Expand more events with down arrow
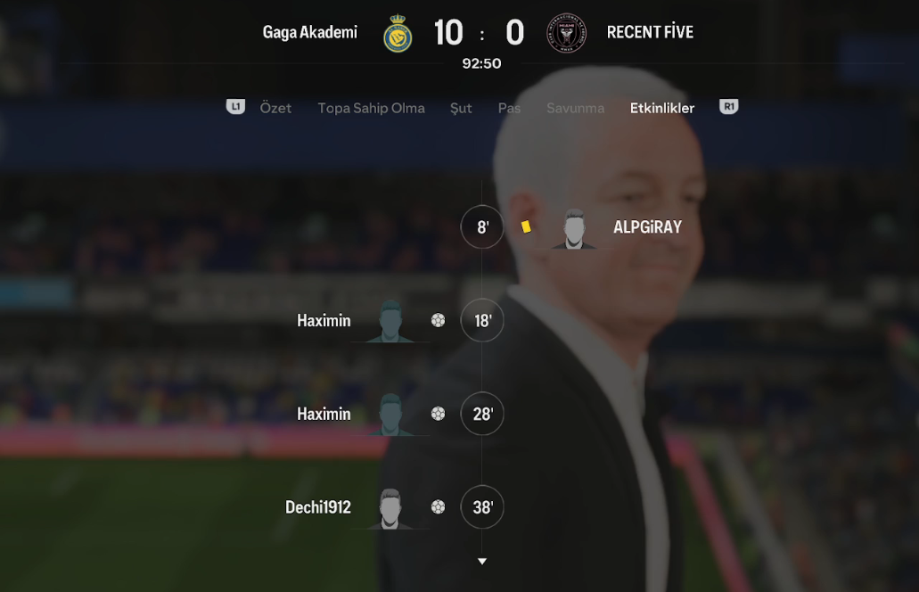The width and height of the screenshot is (919, 592). 481,562
